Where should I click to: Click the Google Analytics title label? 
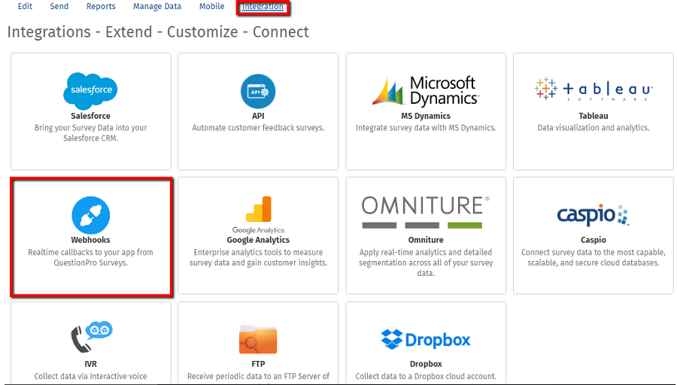258,240
